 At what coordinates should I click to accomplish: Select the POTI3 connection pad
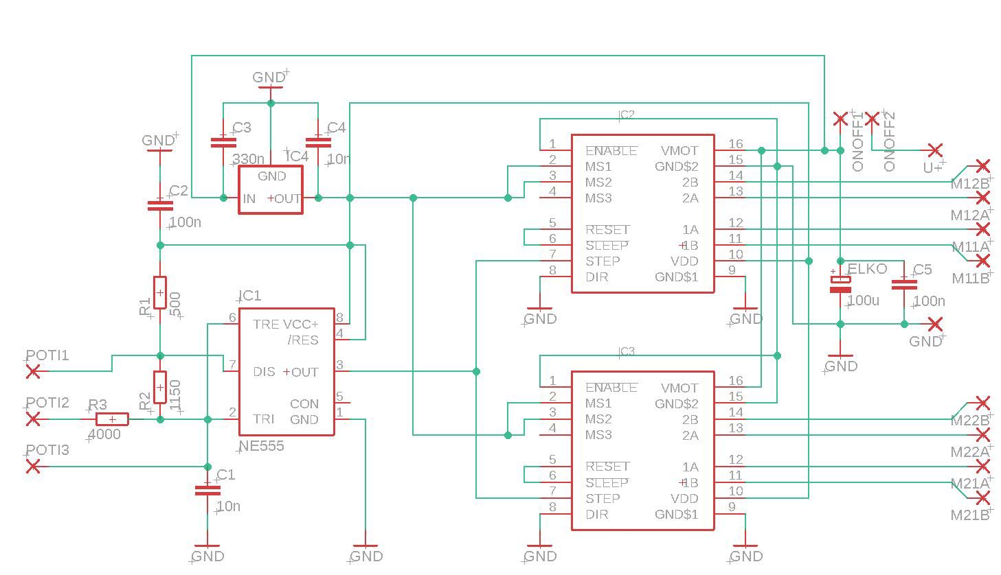32,467
